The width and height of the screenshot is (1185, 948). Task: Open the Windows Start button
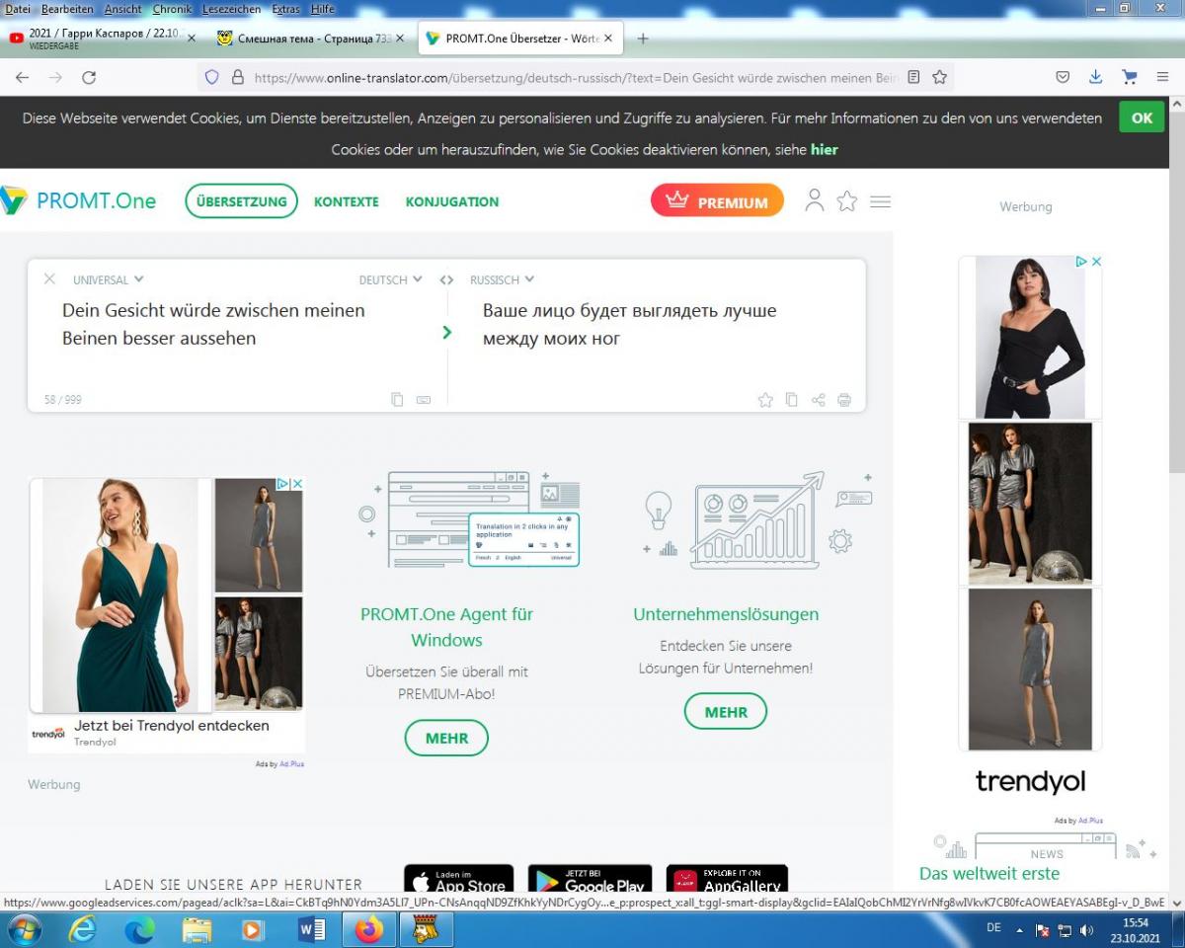coord(24,929)
